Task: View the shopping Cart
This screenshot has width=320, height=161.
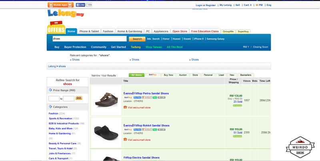Action: [x=248, y=5]
